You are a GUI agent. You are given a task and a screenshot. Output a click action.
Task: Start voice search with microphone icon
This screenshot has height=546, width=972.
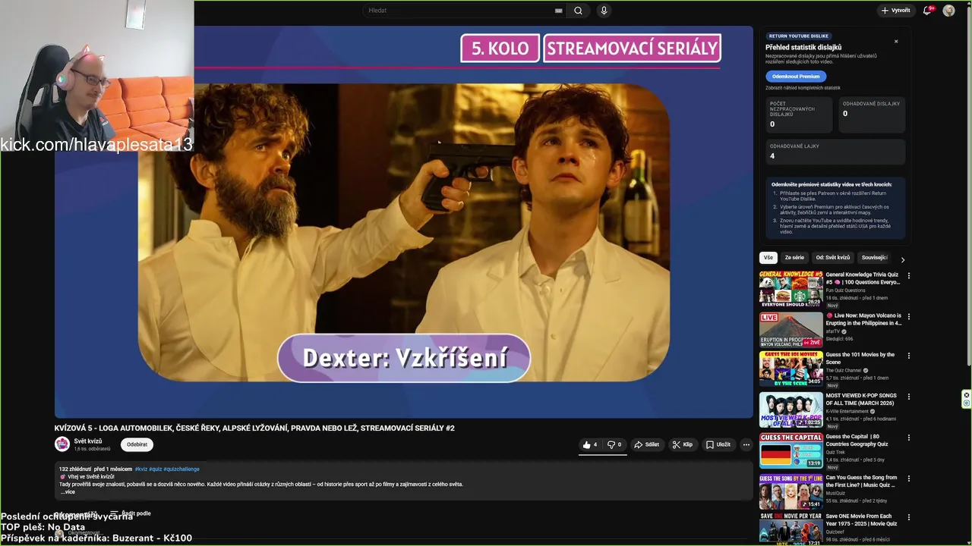[604, 11]
